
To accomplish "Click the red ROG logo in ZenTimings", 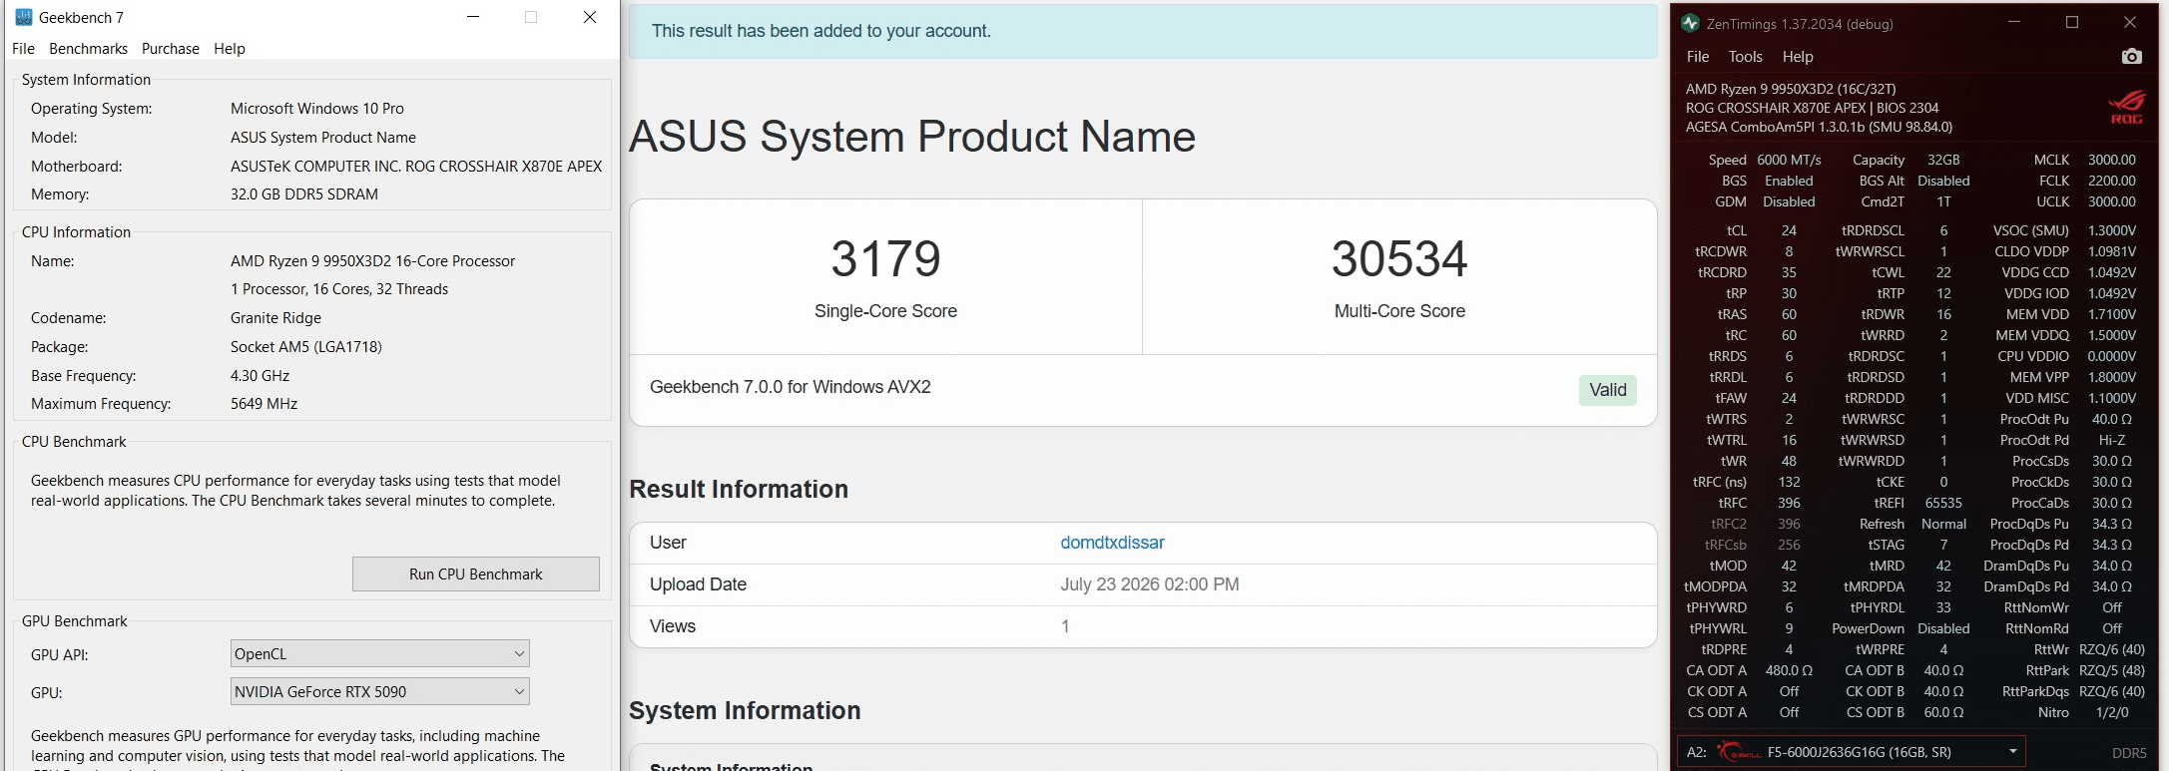I will 2126,107.
